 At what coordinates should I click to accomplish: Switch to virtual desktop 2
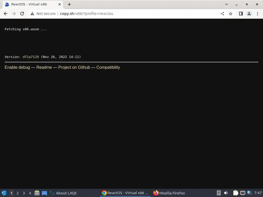coord(18,193)
